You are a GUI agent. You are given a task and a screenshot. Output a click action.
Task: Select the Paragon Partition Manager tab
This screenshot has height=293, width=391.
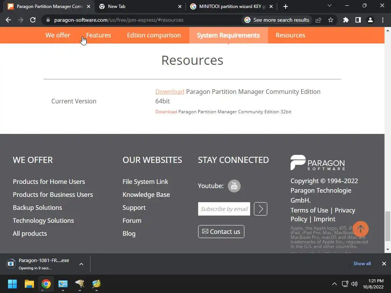pos(49,6)
